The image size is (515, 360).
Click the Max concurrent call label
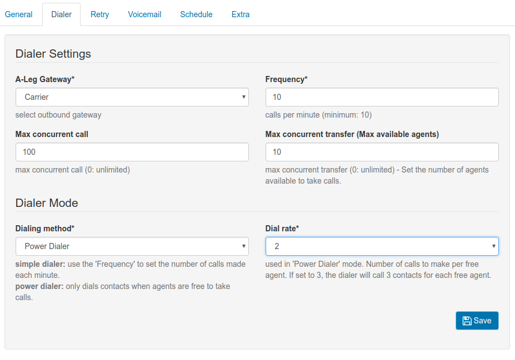coord(52,134)
